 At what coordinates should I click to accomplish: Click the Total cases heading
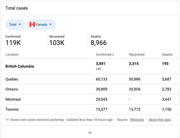point(17,8)
